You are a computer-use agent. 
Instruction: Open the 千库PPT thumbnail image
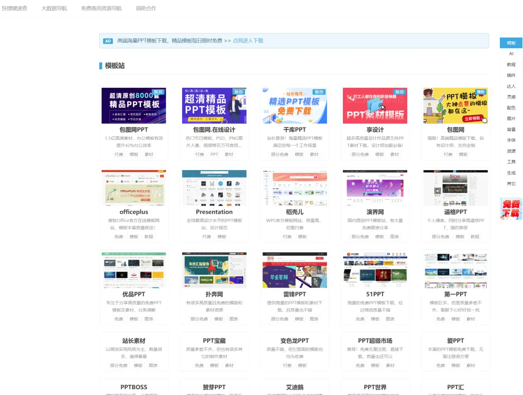294,106
